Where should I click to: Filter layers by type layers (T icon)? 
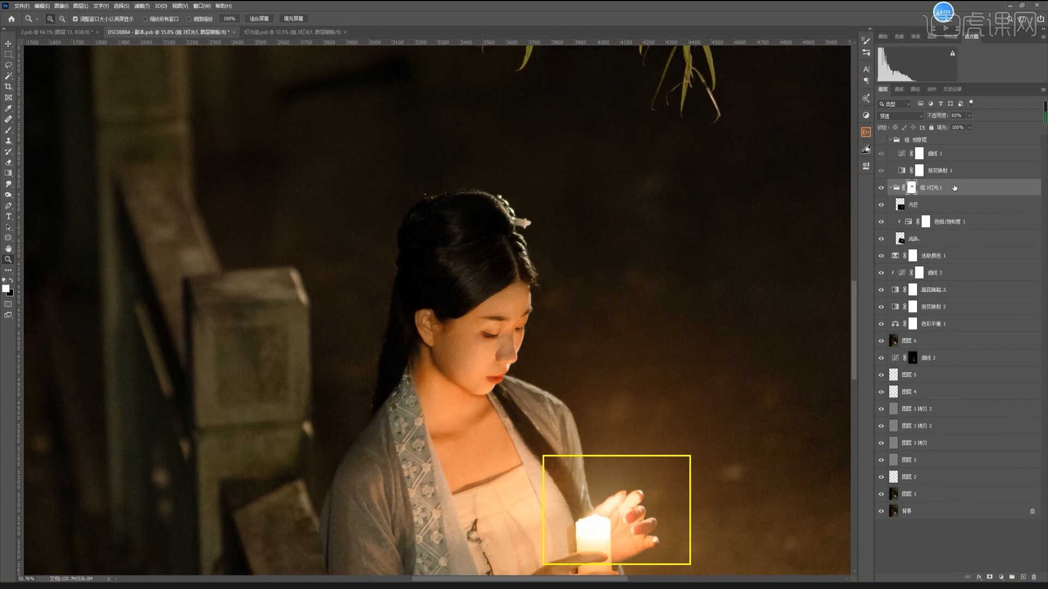[940, 104]
